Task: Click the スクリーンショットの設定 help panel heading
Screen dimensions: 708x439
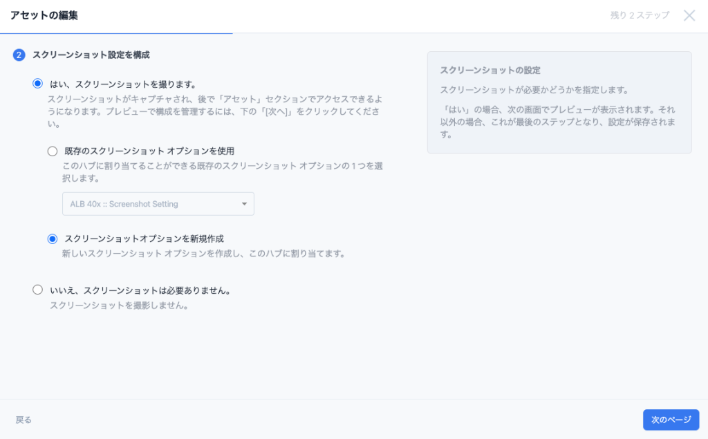Action: coord(490,71)
